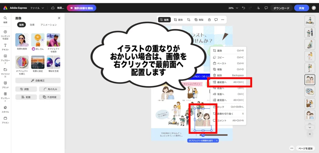Click the lock icon in floating toolbar
319x153 pixels.
209,20
